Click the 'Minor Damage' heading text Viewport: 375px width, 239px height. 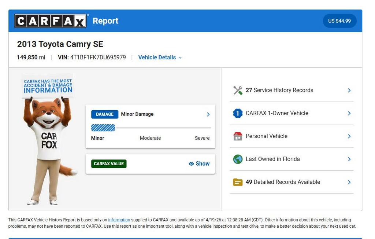[x=137, y=114]
